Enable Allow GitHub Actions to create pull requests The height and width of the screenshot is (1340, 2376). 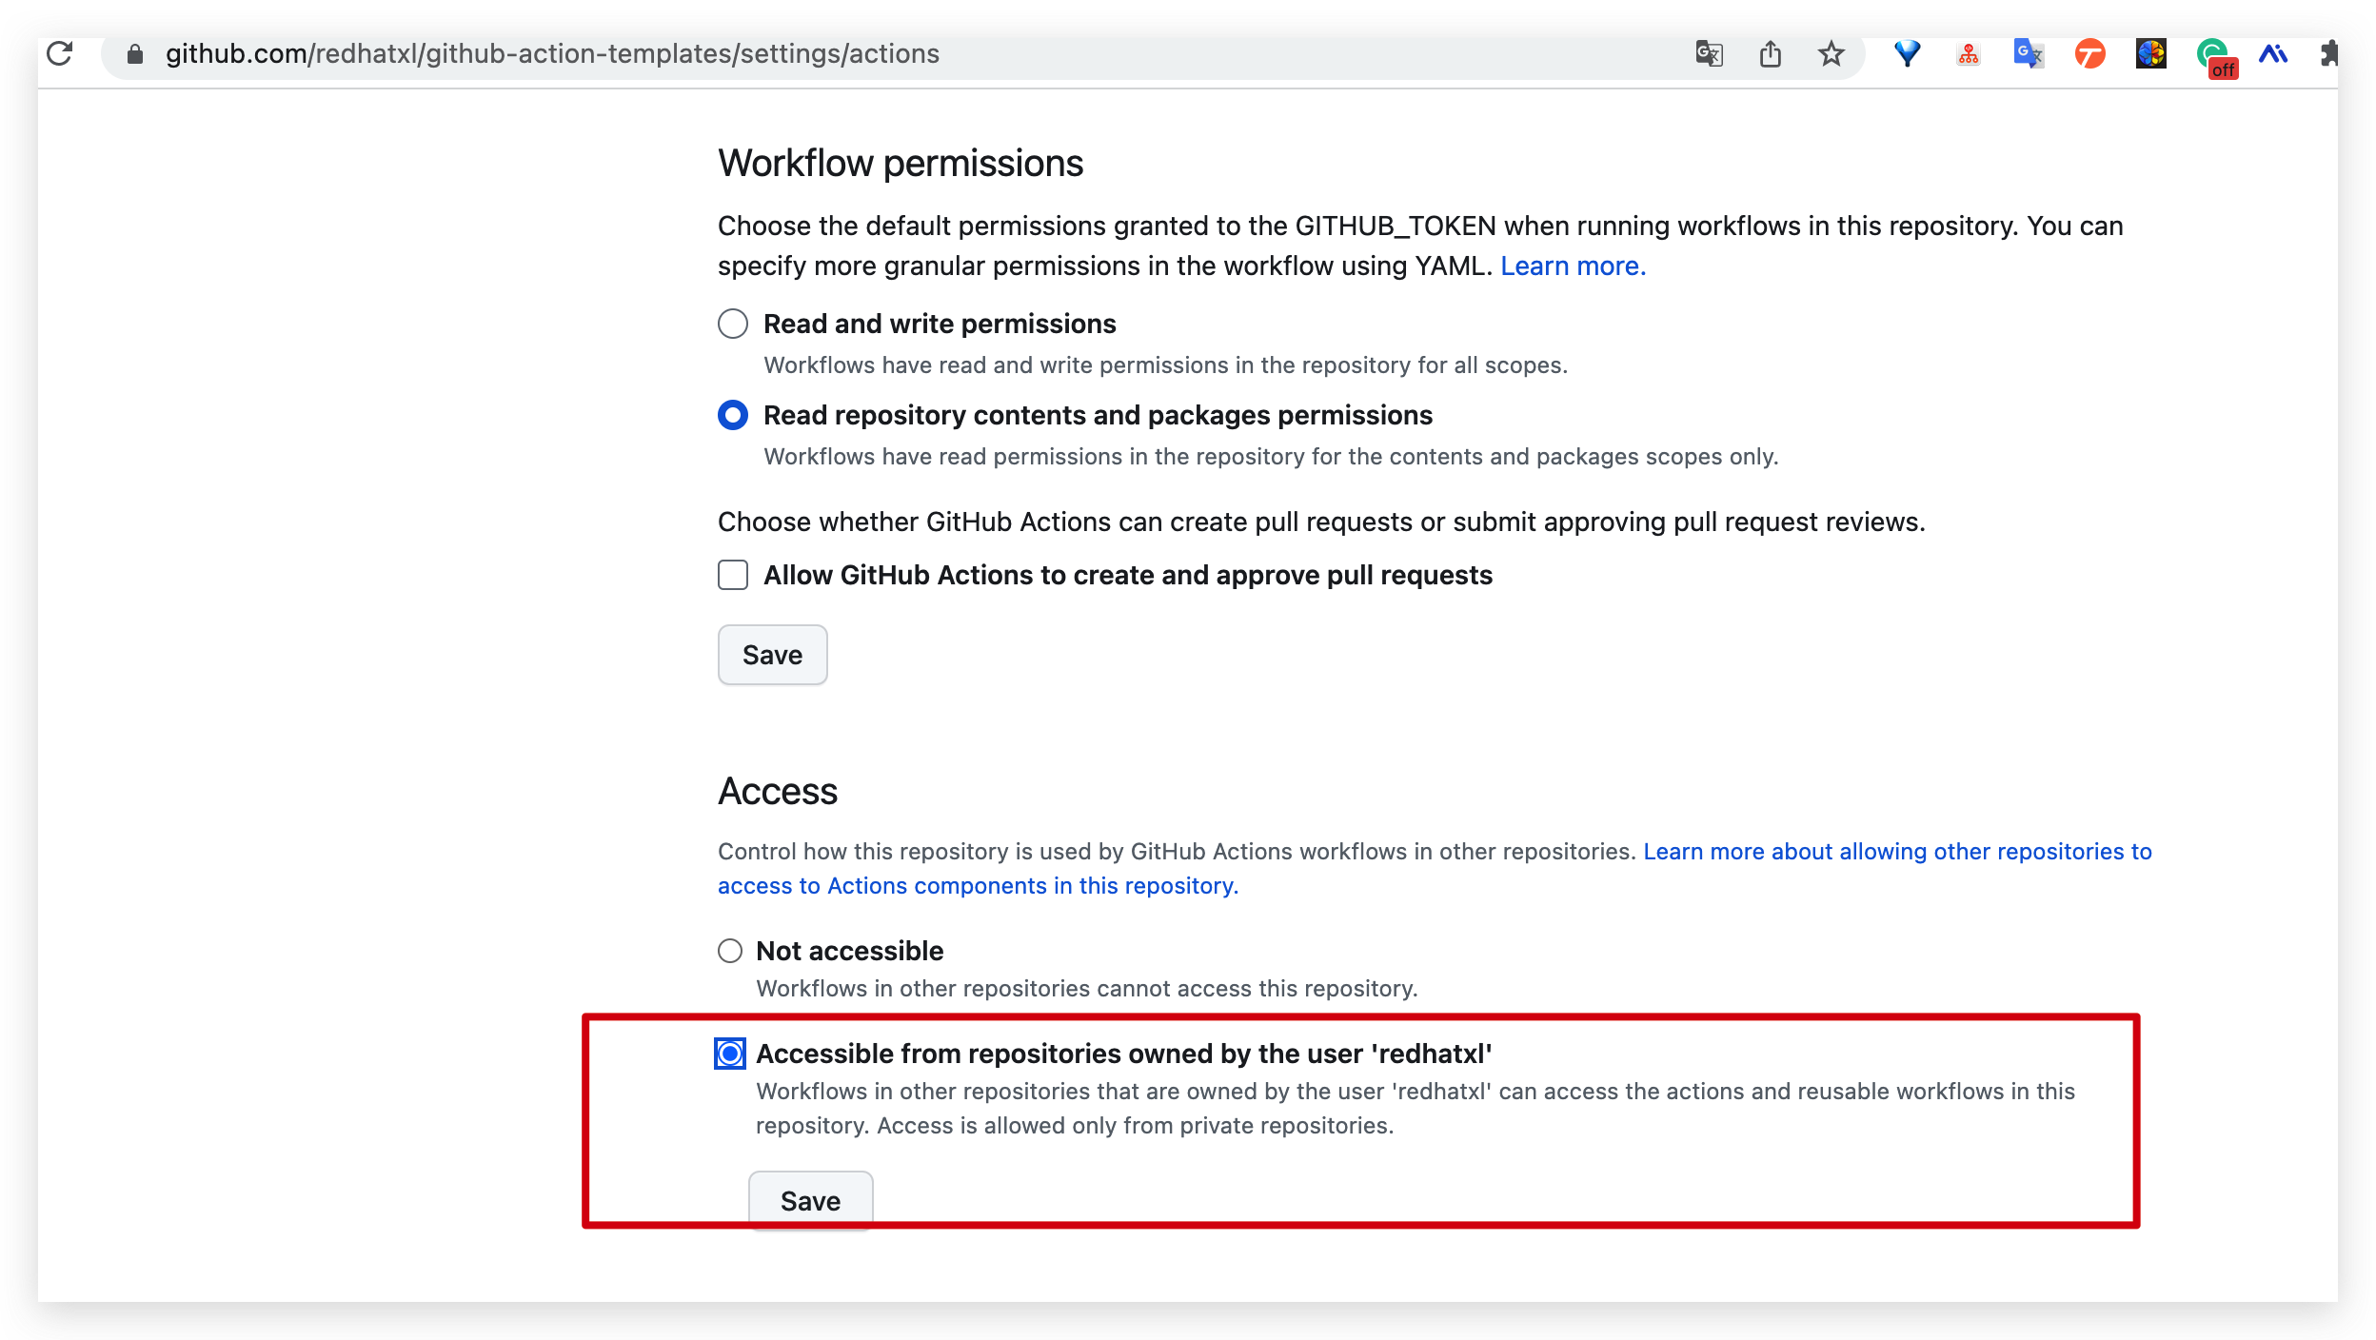coord(732,575)
